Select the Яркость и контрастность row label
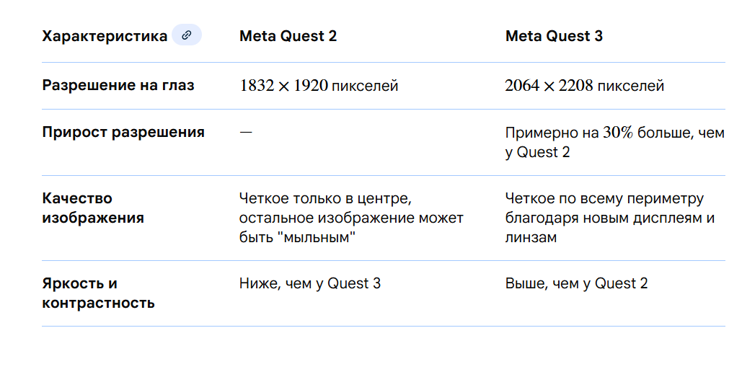The image size is (742, 377). [x=98, y=293]
